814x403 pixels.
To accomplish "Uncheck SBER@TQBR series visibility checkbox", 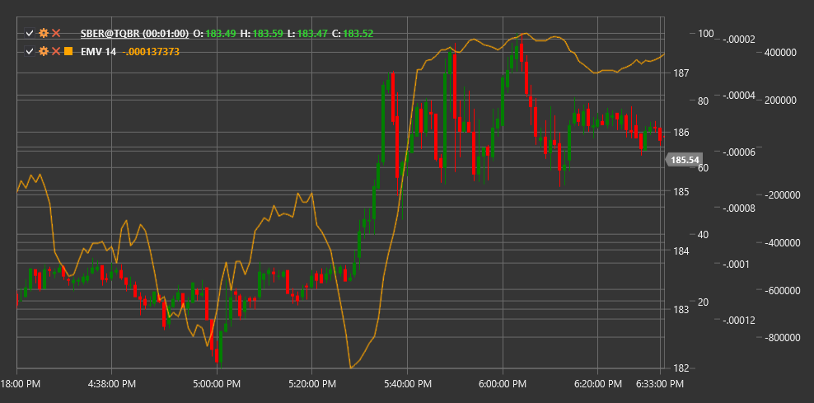I will 30,34.
